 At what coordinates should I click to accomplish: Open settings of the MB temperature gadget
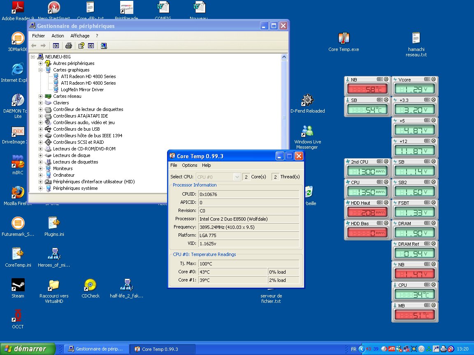[x=427, y=305]
